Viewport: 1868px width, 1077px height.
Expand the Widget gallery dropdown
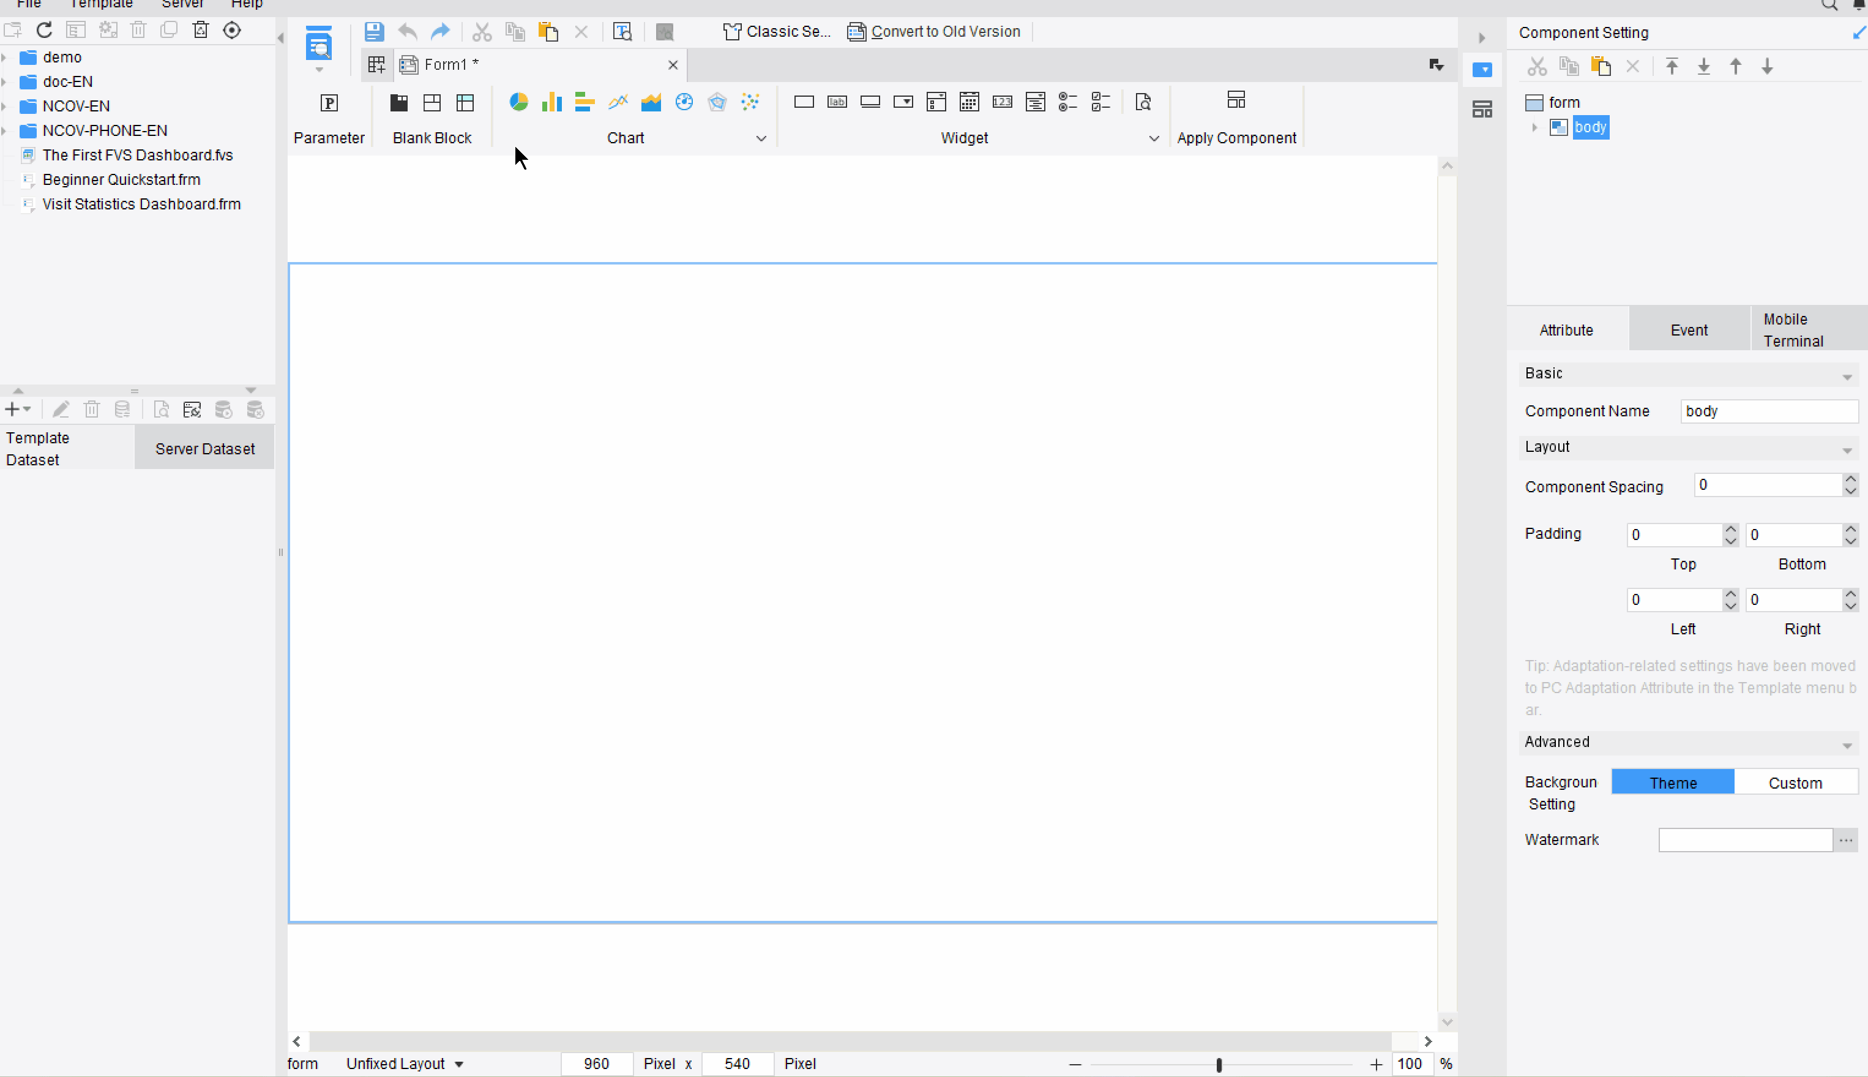[x=1153, y=138]
